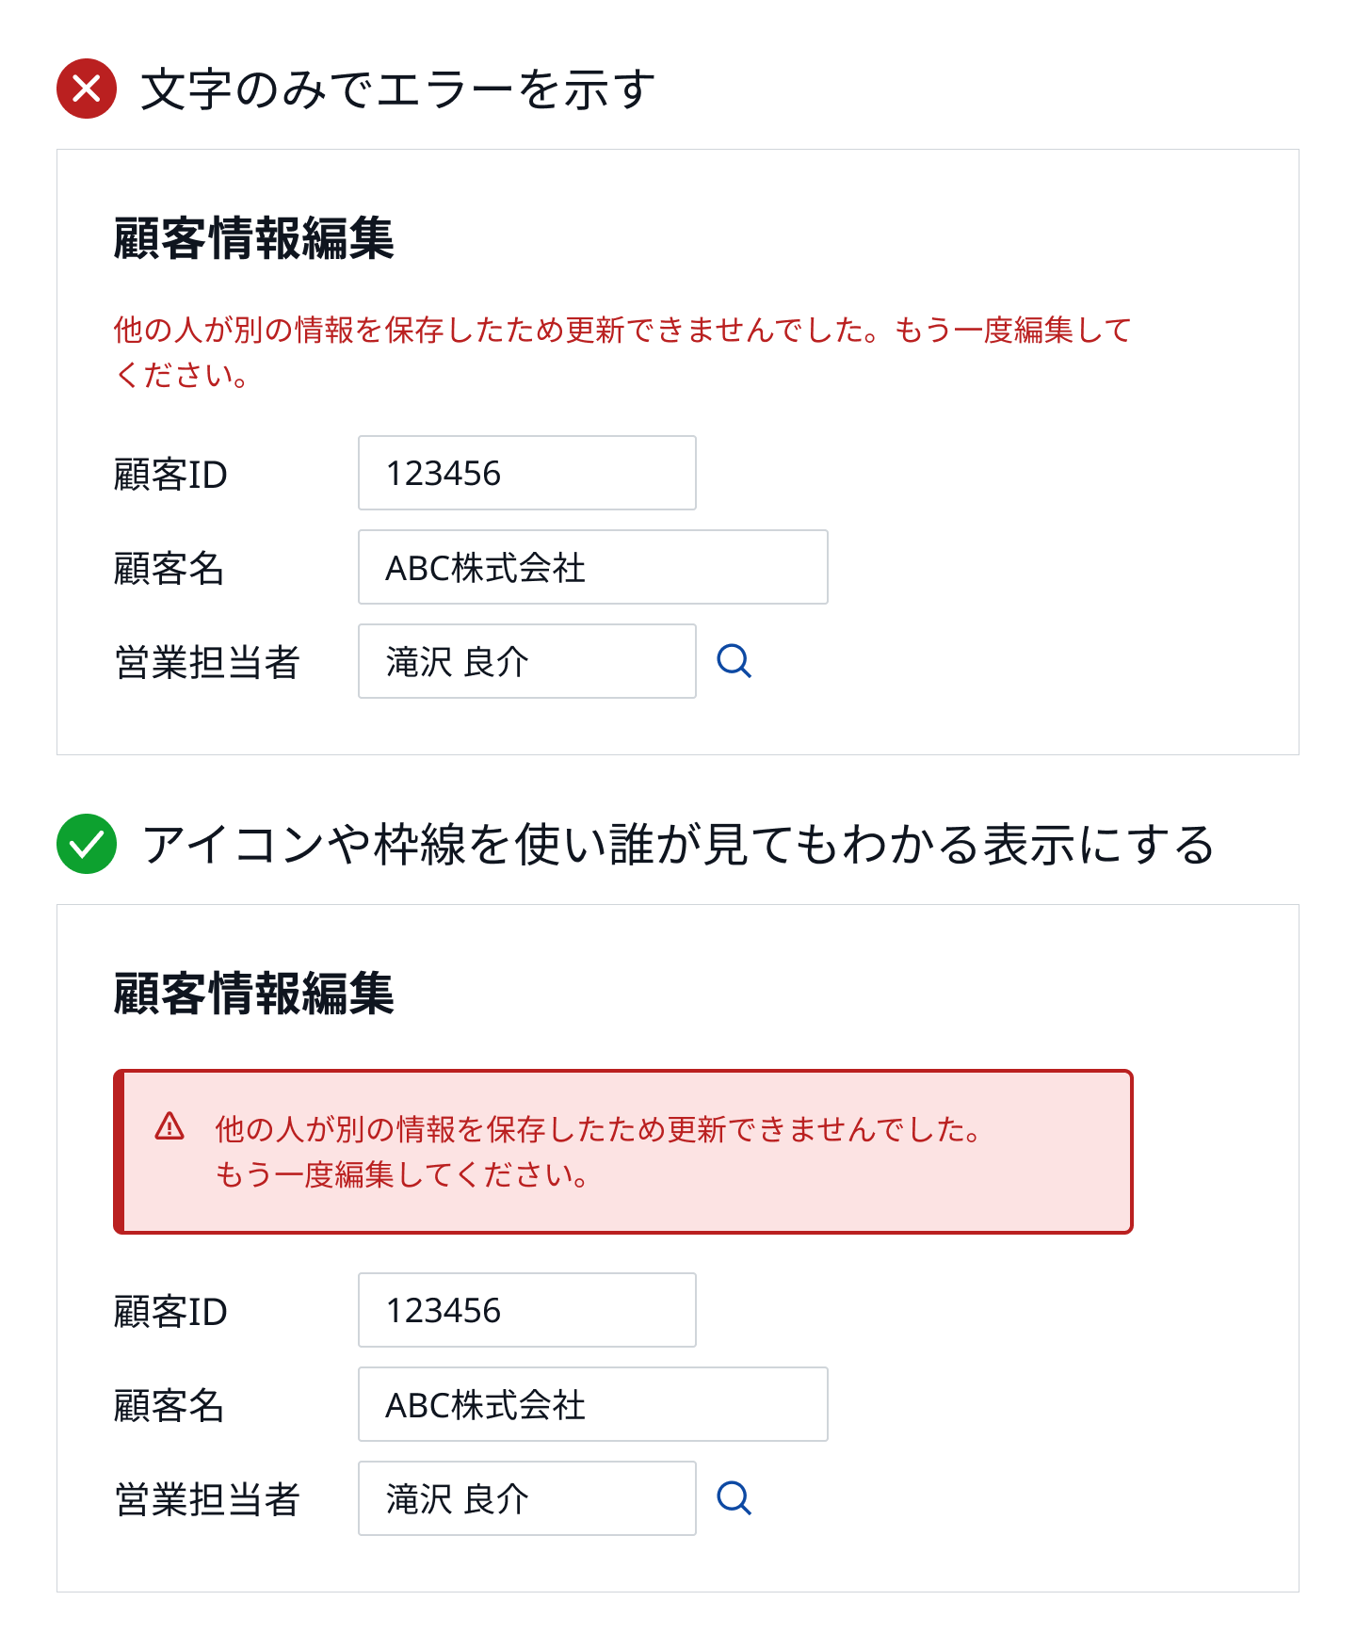The height and width of the screenshot is (1649, 1356).
Task: Click the circular success badge beside the heading
Action: click(x=86, y=846)
